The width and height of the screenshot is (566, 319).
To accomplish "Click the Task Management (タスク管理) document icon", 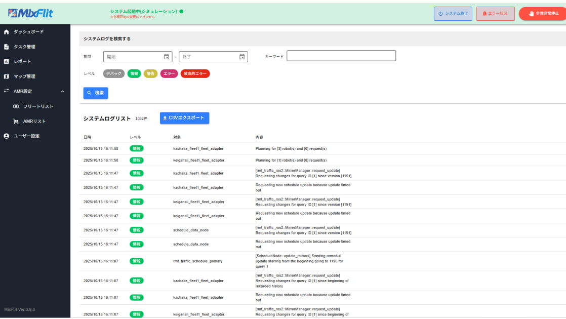I will click(7, 47).
